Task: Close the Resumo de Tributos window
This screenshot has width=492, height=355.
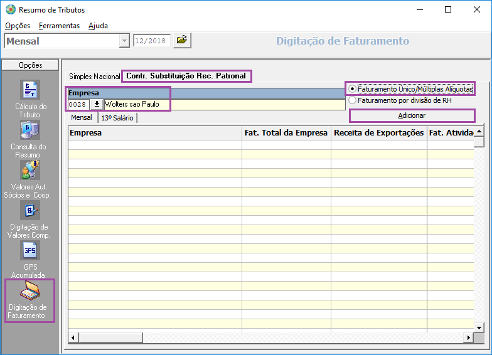Action: pyautogui.click(x=477, y=10)
